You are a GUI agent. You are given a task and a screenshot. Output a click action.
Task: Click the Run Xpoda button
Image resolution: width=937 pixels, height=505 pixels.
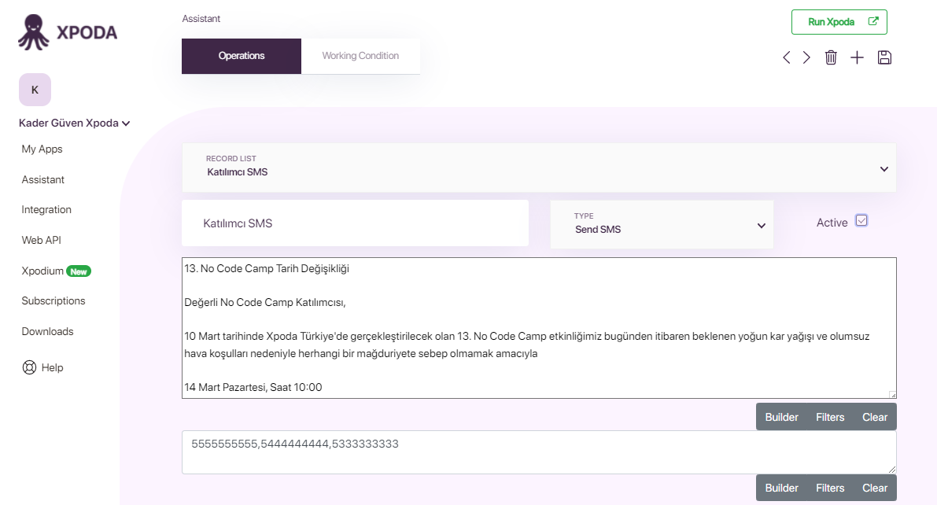pyautogui.click(x=839, y=22)
